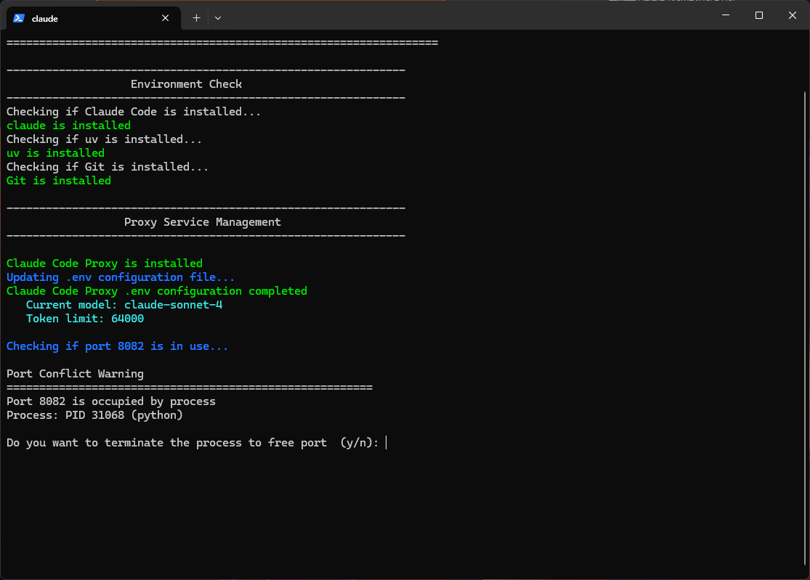Click 'Port 8082 is occupied by process' line
The image size is (810, 580).
[111, 401]
